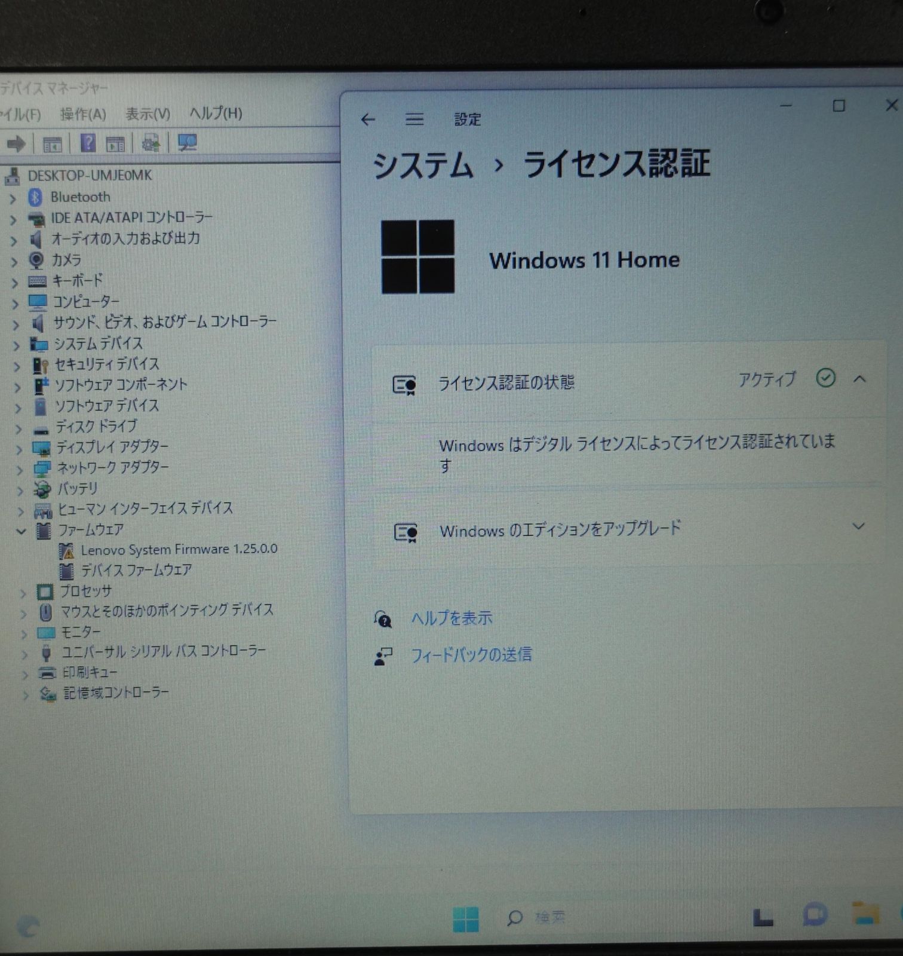The height and width of the screenshot is (956, 903).
Task: Click the キーボード keyboard category icon
Action: coord(37,281)
